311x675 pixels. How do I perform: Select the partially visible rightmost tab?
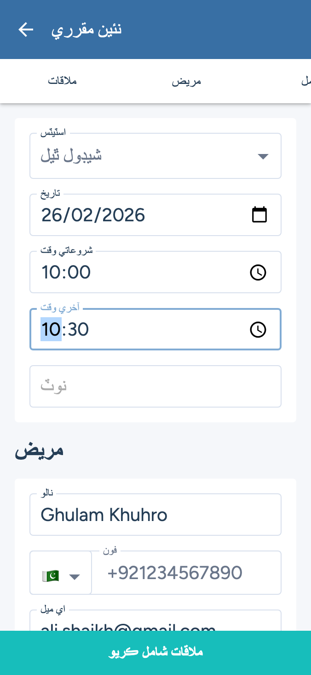tap(305, 82)
